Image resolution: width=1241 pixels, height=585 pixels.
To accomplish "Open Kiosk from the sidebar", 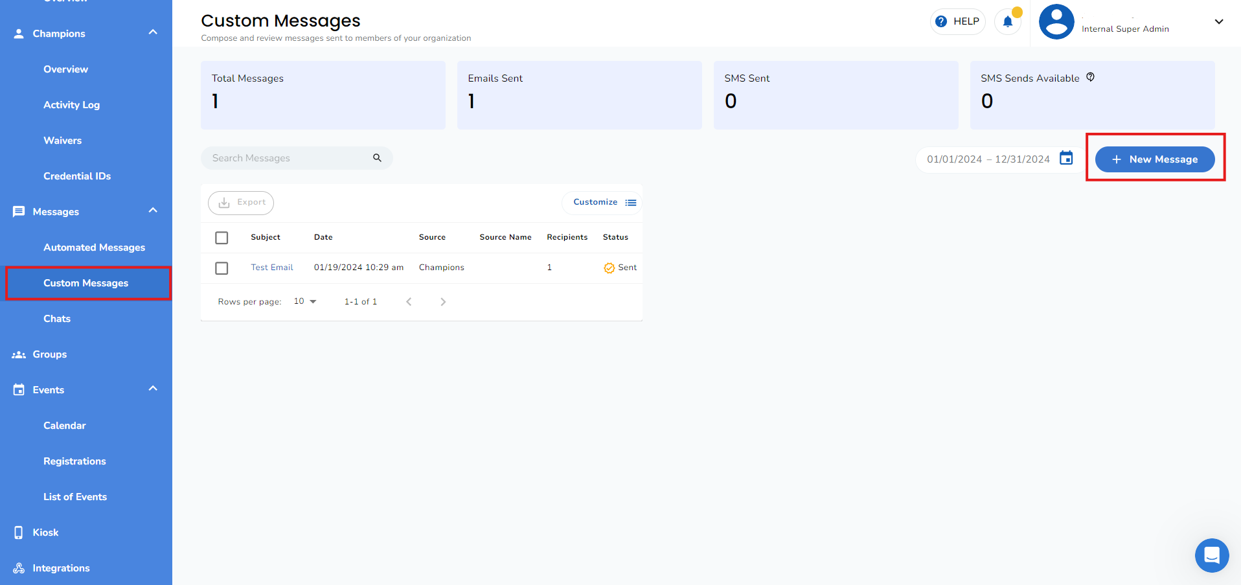I will pyautogui.click(x=45, y=533).
